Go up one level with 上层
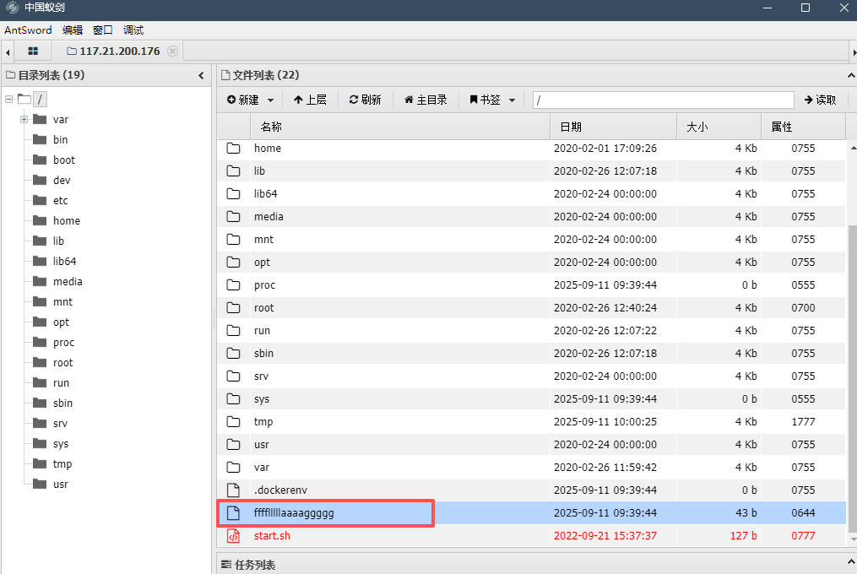857x574 pixels. click(310, 100)
